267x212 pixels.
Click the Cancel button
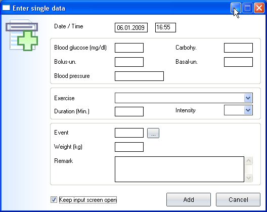(x=238, y=199)
